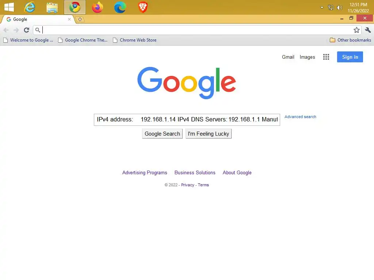Open the Privacy link
The image size is (374, 280).
pyautogui.click(x=187, y=185)
